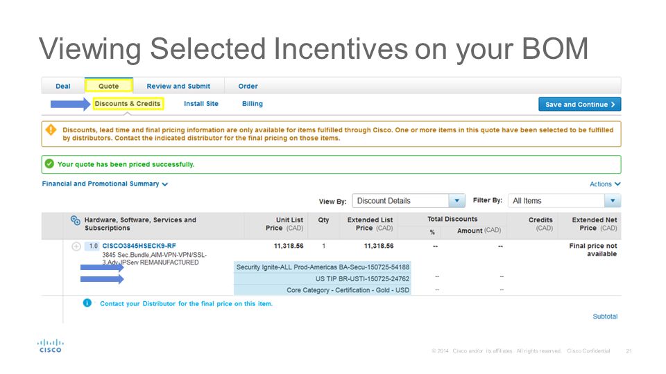Click the expand-all icon in table header
Viewport: 666px width, 374px height.
tap(75, 220)
